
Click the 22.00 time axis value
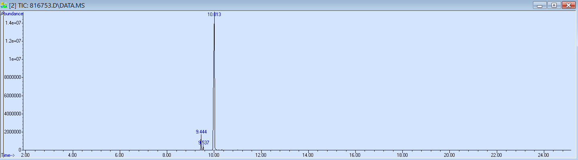(x=496, y=155)
